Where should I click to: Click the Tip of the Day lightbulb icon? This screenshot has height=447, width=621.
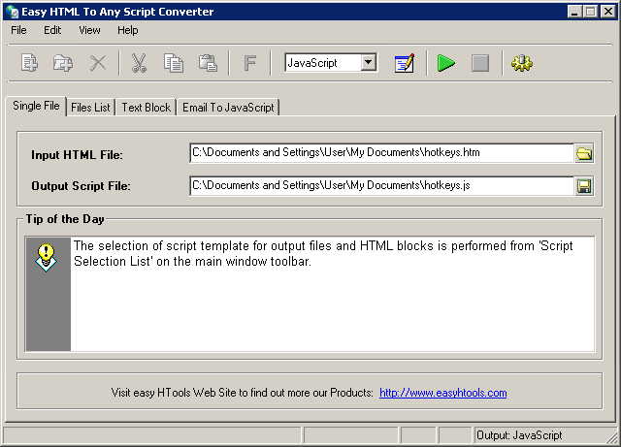47,257
